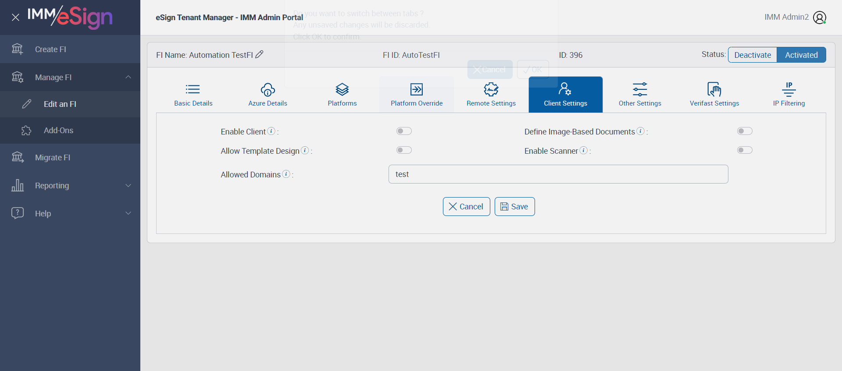This screenshot has height=371, width=842.
Task: Open the Verifast Settings tab
Action: click(x=714, y=95)
